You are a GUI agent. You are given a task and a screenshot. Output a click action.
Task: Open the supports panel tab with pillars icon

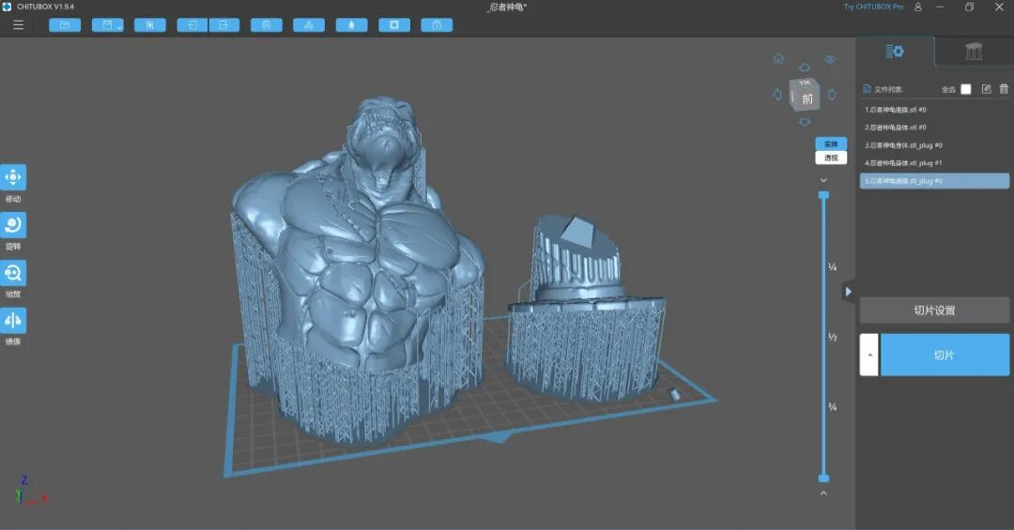974,52
